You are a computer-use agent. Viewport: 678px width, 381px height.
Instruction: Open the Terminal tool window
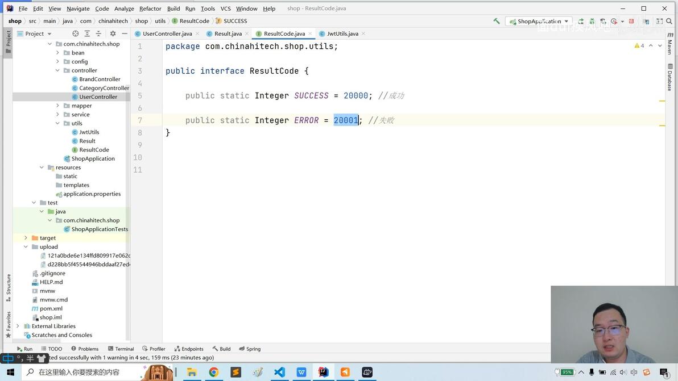pyautogui.click(x=121, y=349)
